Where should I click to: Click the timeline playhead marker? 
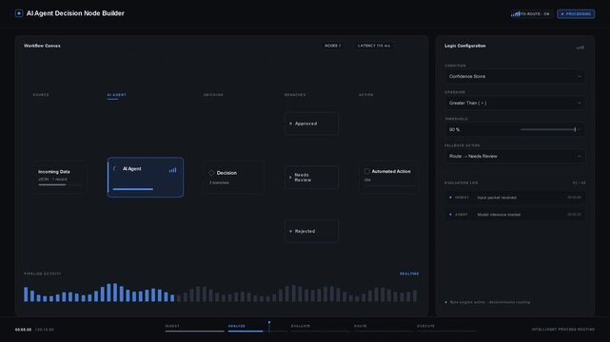pos(268,327)
